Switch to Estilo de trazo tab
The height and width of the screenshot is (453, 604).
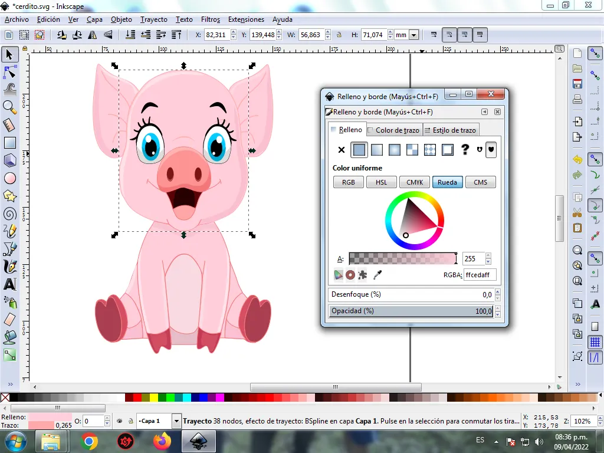(451, 130)
